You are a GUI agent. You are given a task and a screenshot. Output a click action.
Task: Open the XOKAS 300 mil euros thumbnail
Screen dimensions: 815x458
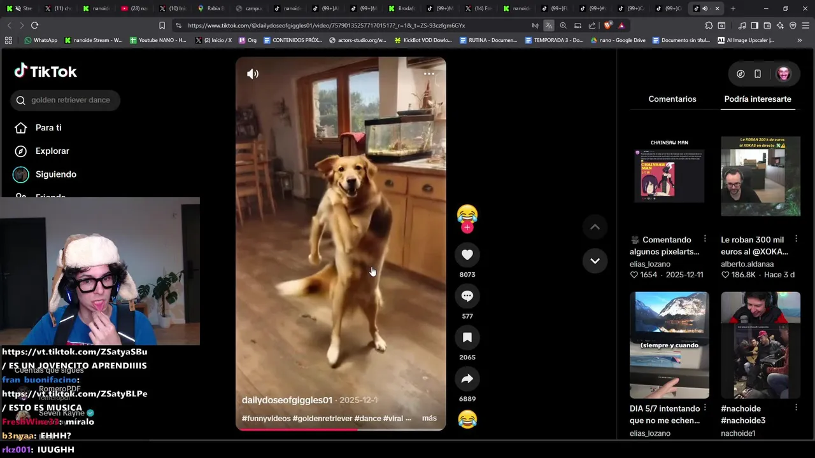point(760,176)
